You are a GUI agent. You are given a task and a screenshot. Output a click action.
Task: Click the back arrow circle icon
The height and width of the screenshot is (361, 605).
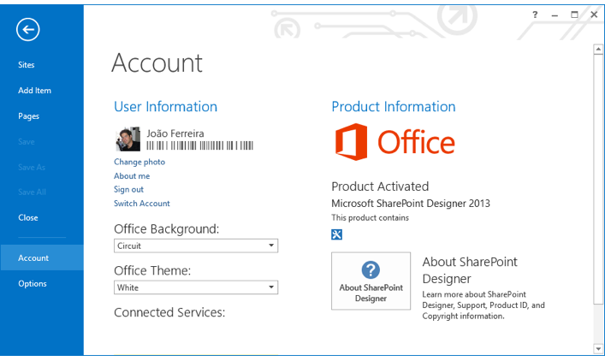click(x=27, y=29)
